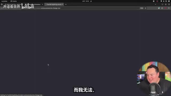Image resolution: width=171 pixels, height=96 pixels.
Task: Open the account profile icon in toolbar
Action: [x=159, y=8]
